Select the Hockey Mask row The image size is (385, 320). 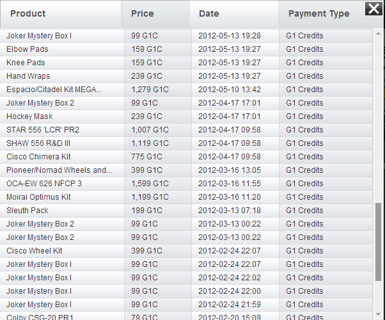[29, 116]
